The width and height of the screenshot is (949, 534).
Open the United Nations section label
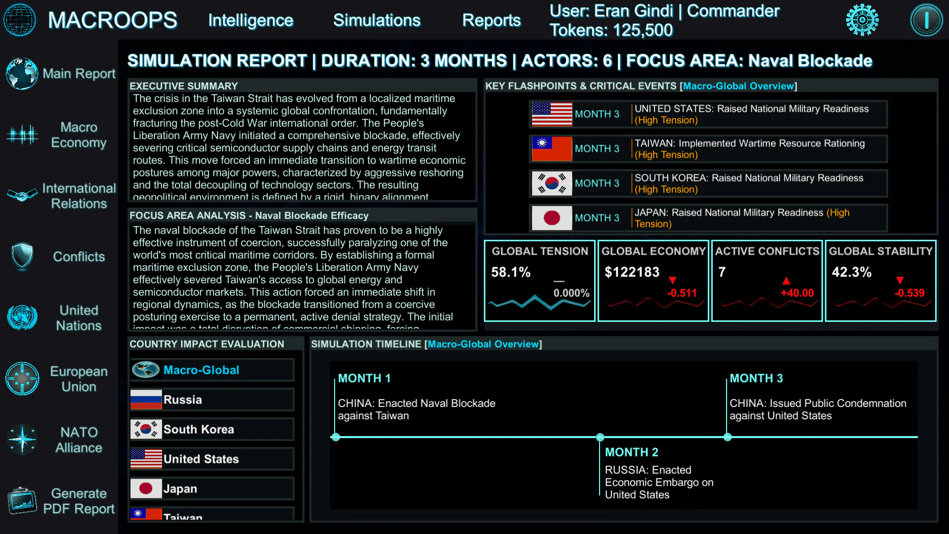point(79,318)
